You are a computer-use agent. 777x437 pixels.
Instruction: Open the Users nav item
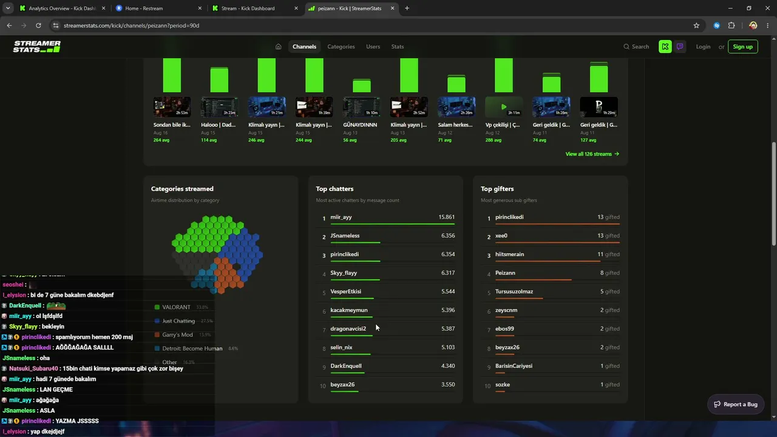373,47
